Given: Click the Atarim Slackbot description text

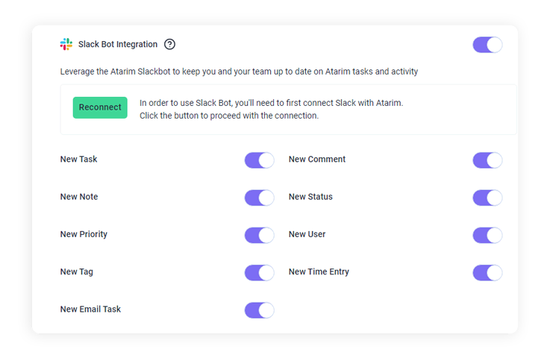Looking at the screenshot, I should click(x=239, y=72).
